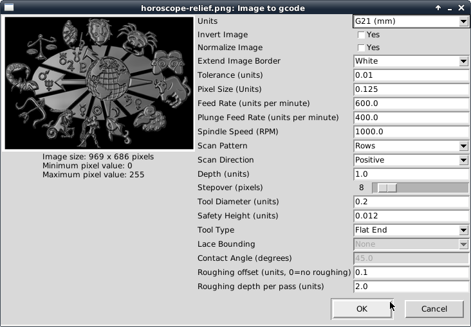Click the roll-up arrow in the title bar
This screenshot has height=327, width=471.
pyautogui.click(x=438, y=8)
